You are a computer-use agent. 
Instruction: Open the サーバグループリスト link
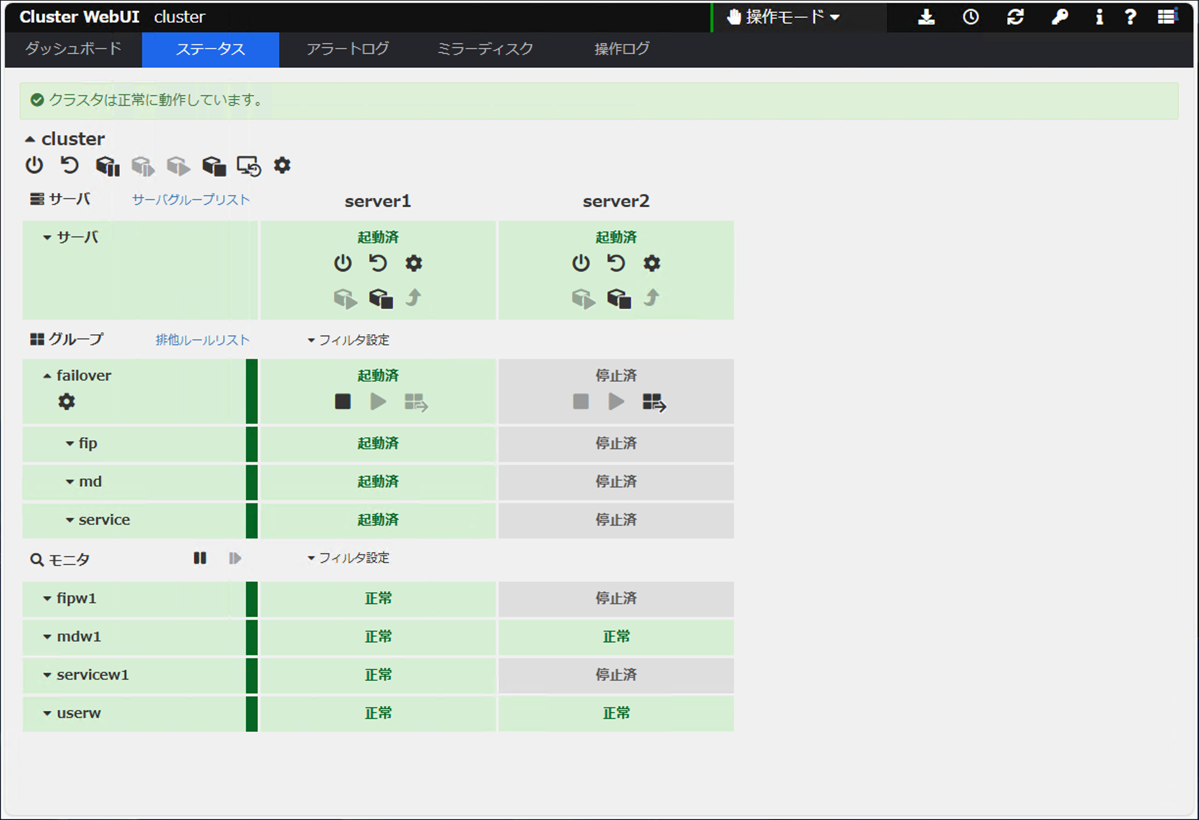coord(191,199)
